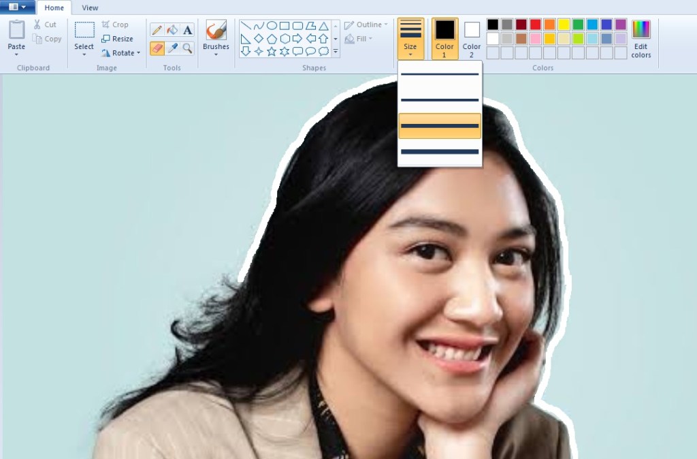Screen dimensions: 697x459
Task: Pick the red color swatch
Action: pyautogui.click(x=535, y=25)
